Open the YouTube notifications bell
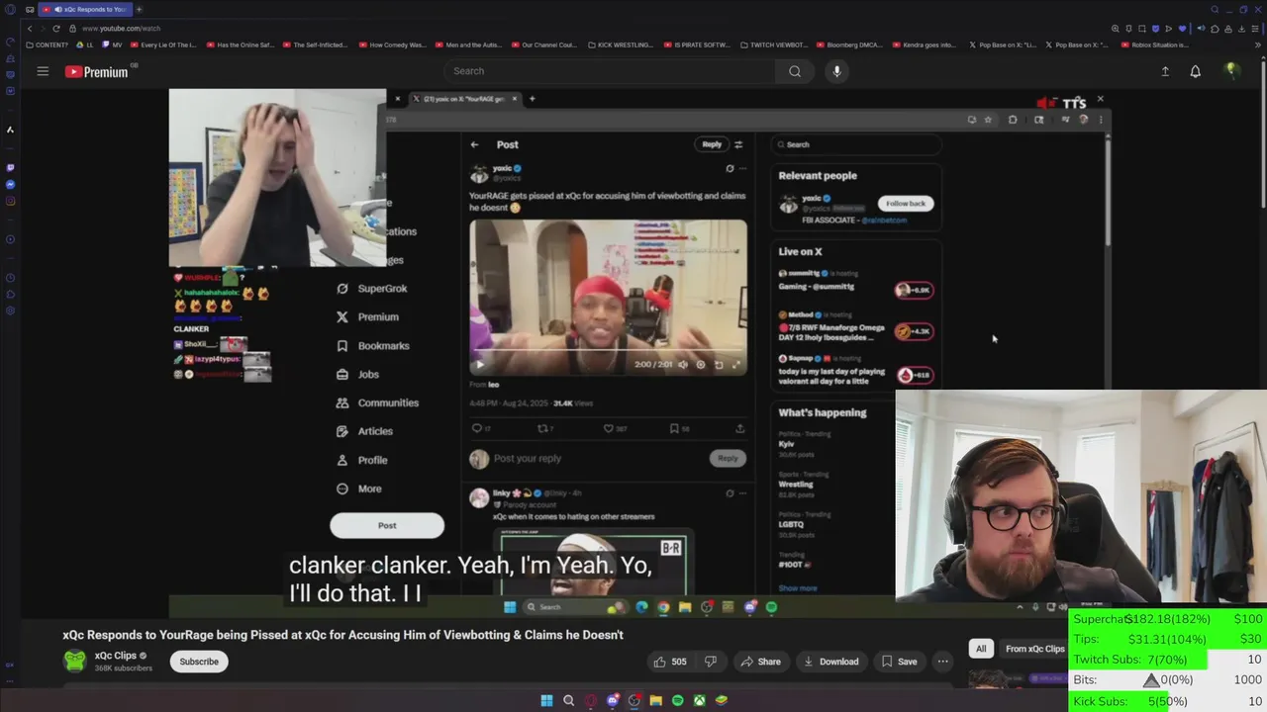 (1196, 71)
